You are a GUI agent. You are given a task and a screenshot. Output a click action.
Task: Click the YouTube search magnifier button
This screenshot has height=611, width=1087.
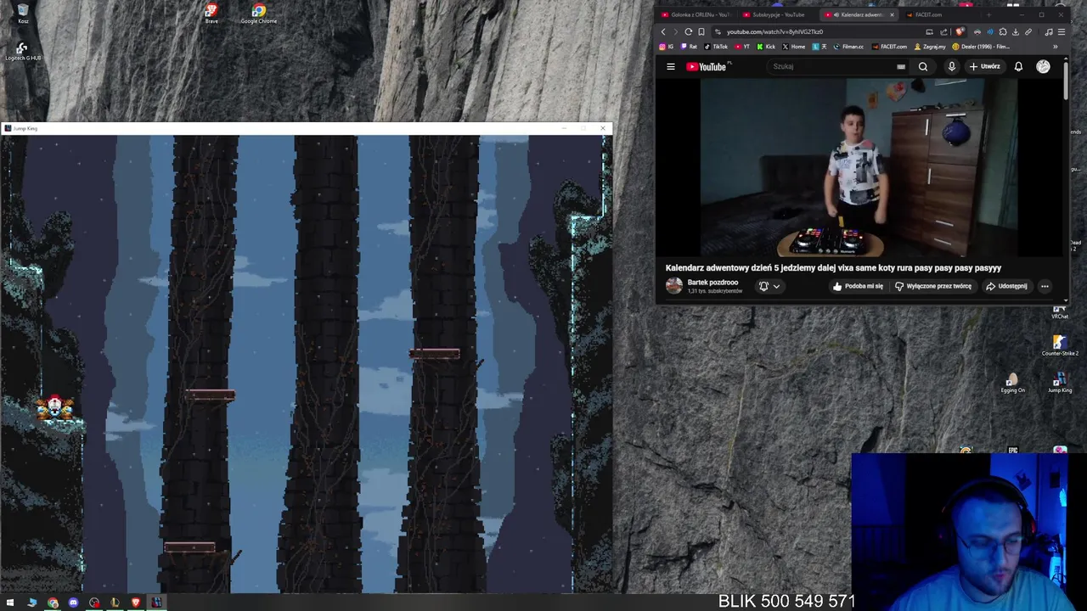923,66
